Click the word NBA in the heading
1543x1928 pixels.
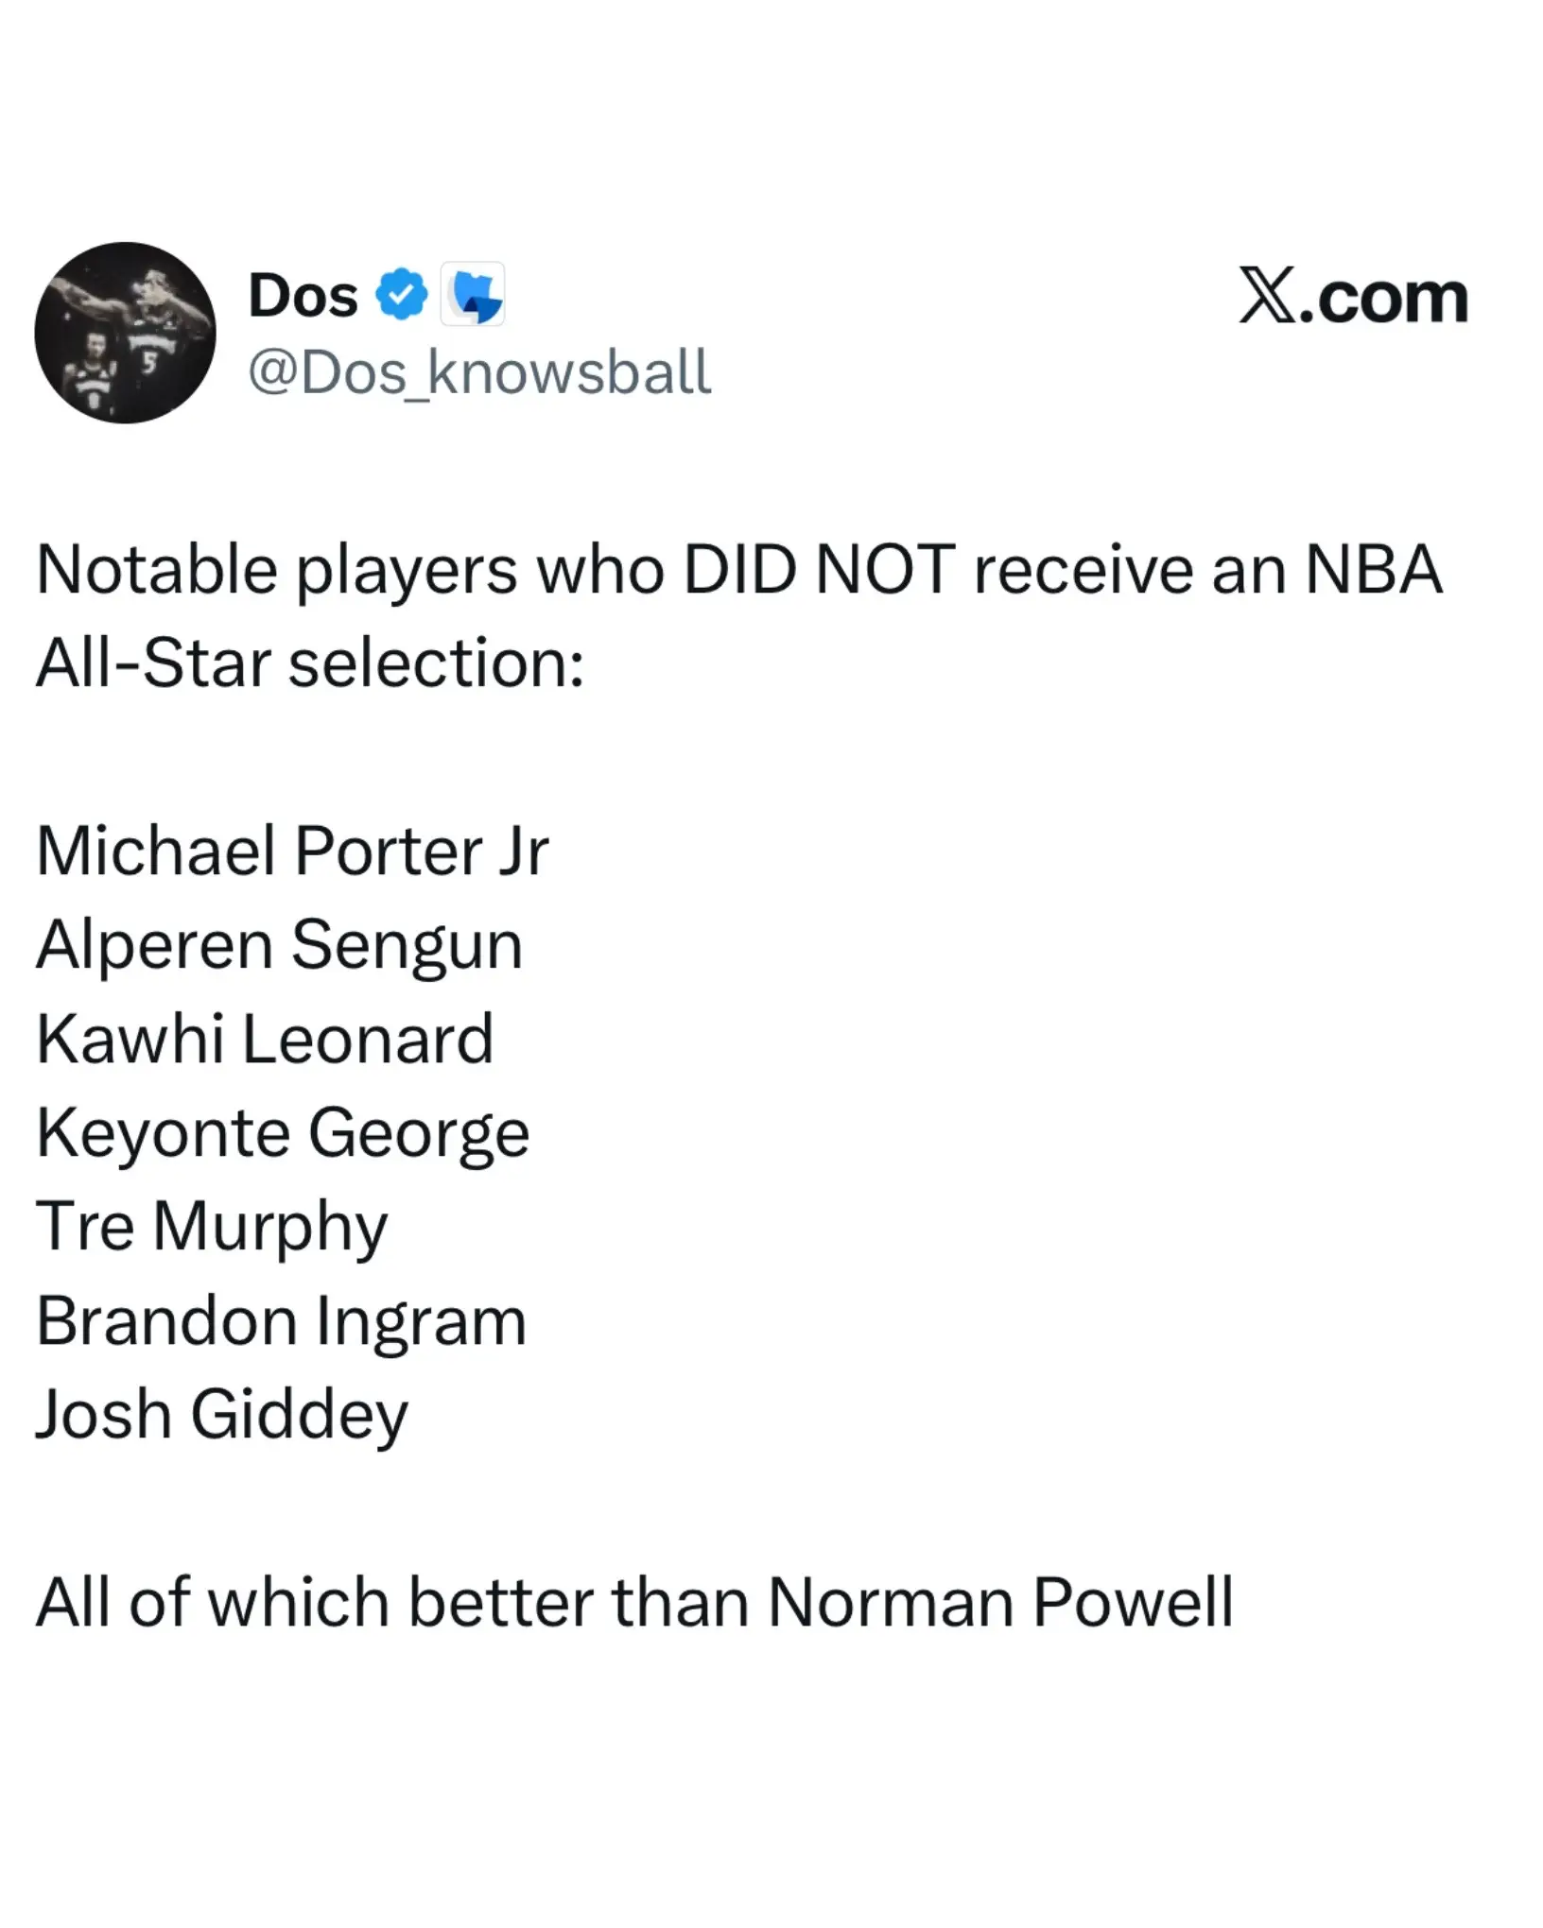(x=1373, y=570)
